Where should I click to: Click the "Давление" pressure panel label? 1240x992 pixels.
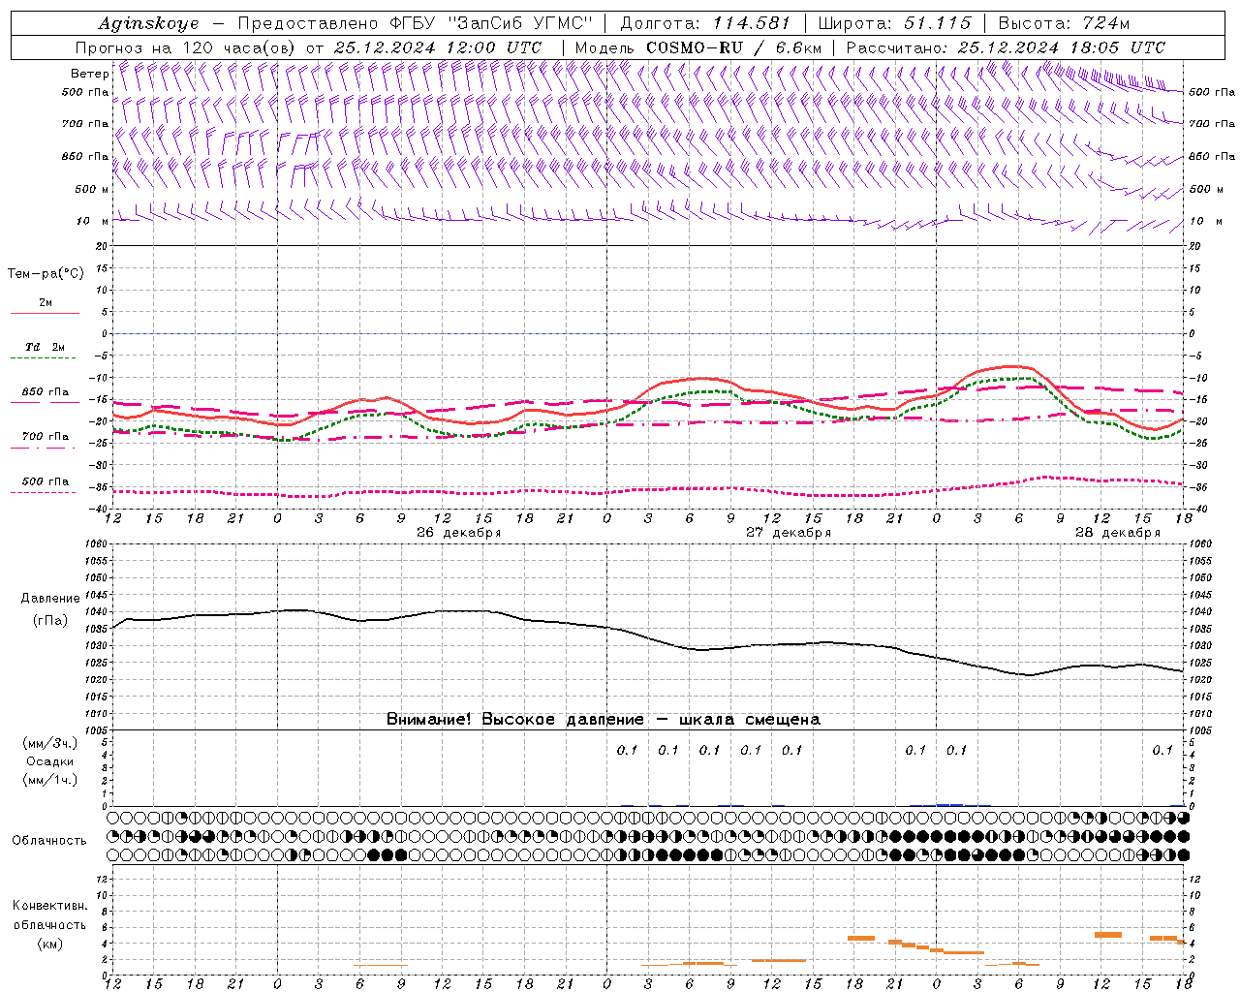click(49, 599)
